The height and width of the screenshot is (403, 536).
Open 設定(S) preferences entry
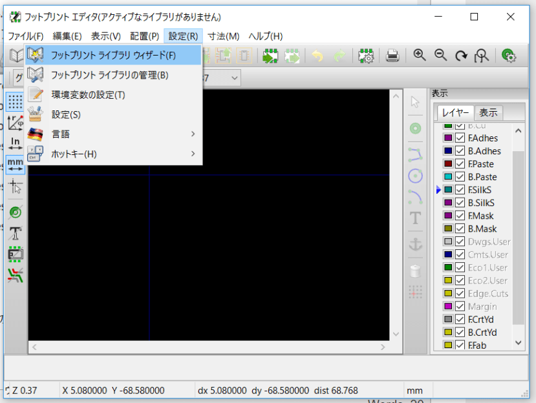113,114
